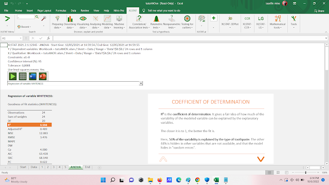This screenshot has width=329, height=185.
Task: Export results to Word icon
Action: [32, 76]
